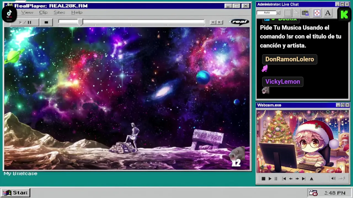Click the task scheduler tray icon
Image resolution: width=353 pixels, height=198 pixels.
pyautogui.click(x=313, y=193)
